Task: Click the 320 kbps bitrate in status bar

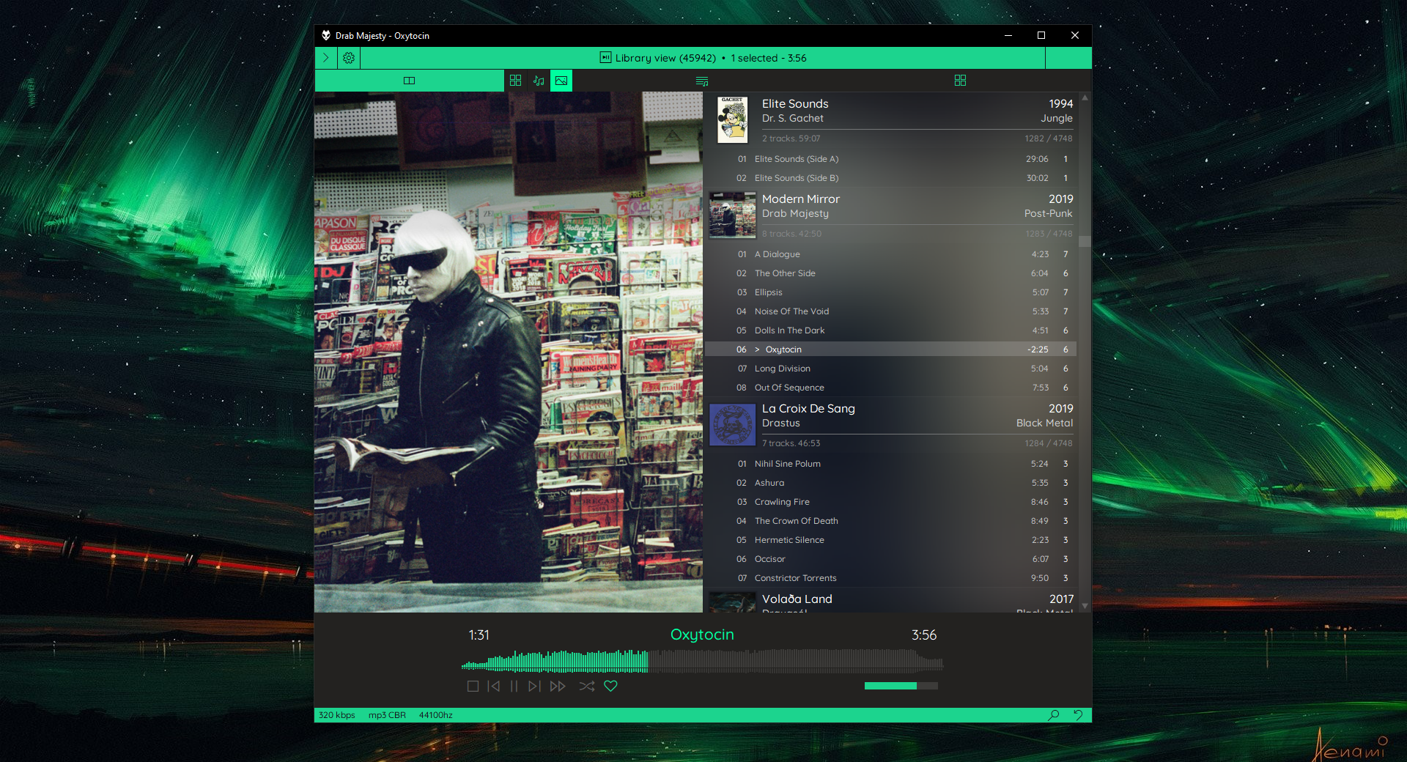Action: [337, 715]
